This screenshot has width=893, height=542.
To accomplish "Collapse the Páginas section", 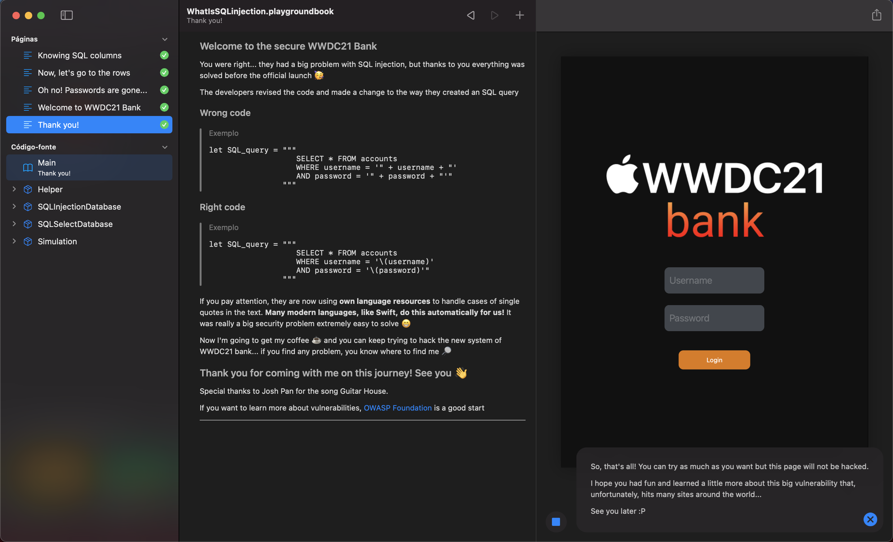I will [x=165, y=39].
